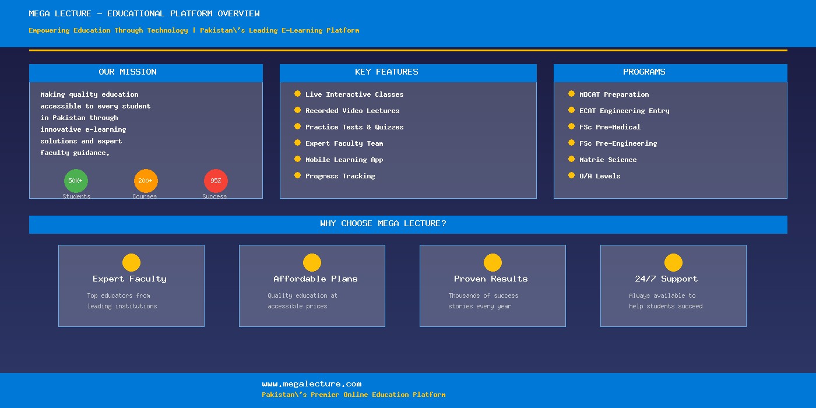Viewport: 816px width, 408px height.
Task: Click the bullet beside FSc Pre-Medical
Action: pos(571,126)
